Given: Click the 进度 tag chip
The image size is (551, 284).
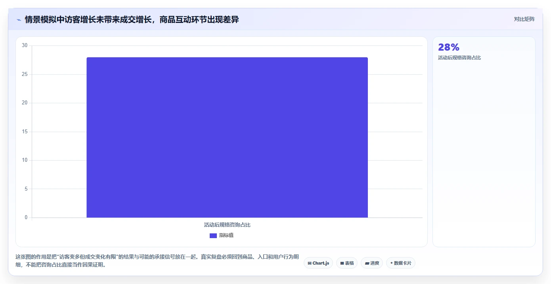Looking at the screenshot, I should tap(372, 263).
